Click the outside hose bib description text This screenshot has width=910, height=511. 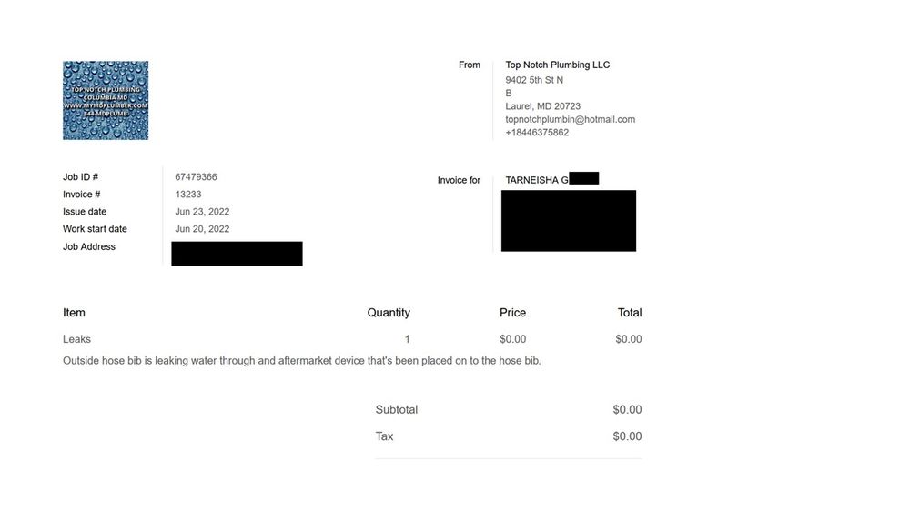[302, 361]
